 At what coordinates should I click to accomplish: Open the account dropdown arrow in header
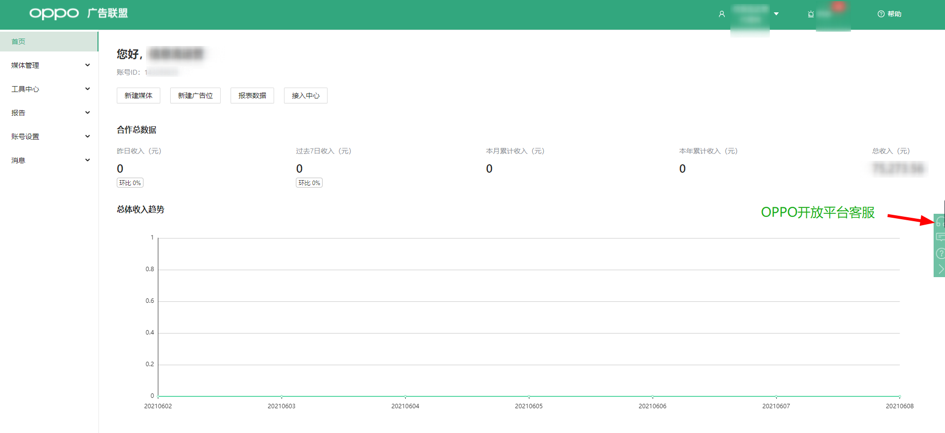pos(776,14)
